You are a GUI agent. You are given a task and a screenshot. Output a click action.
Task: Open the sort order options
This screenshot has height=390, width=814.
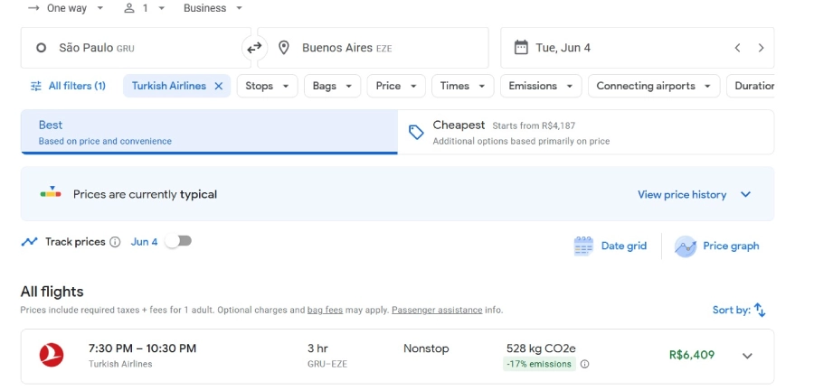[x=739, y=310]
